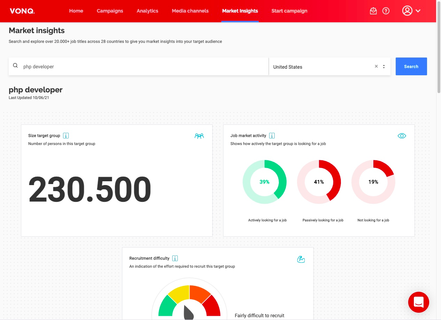Click the blue Search button
This screenshot has height=320, width=441.
[x=411, y=66]
